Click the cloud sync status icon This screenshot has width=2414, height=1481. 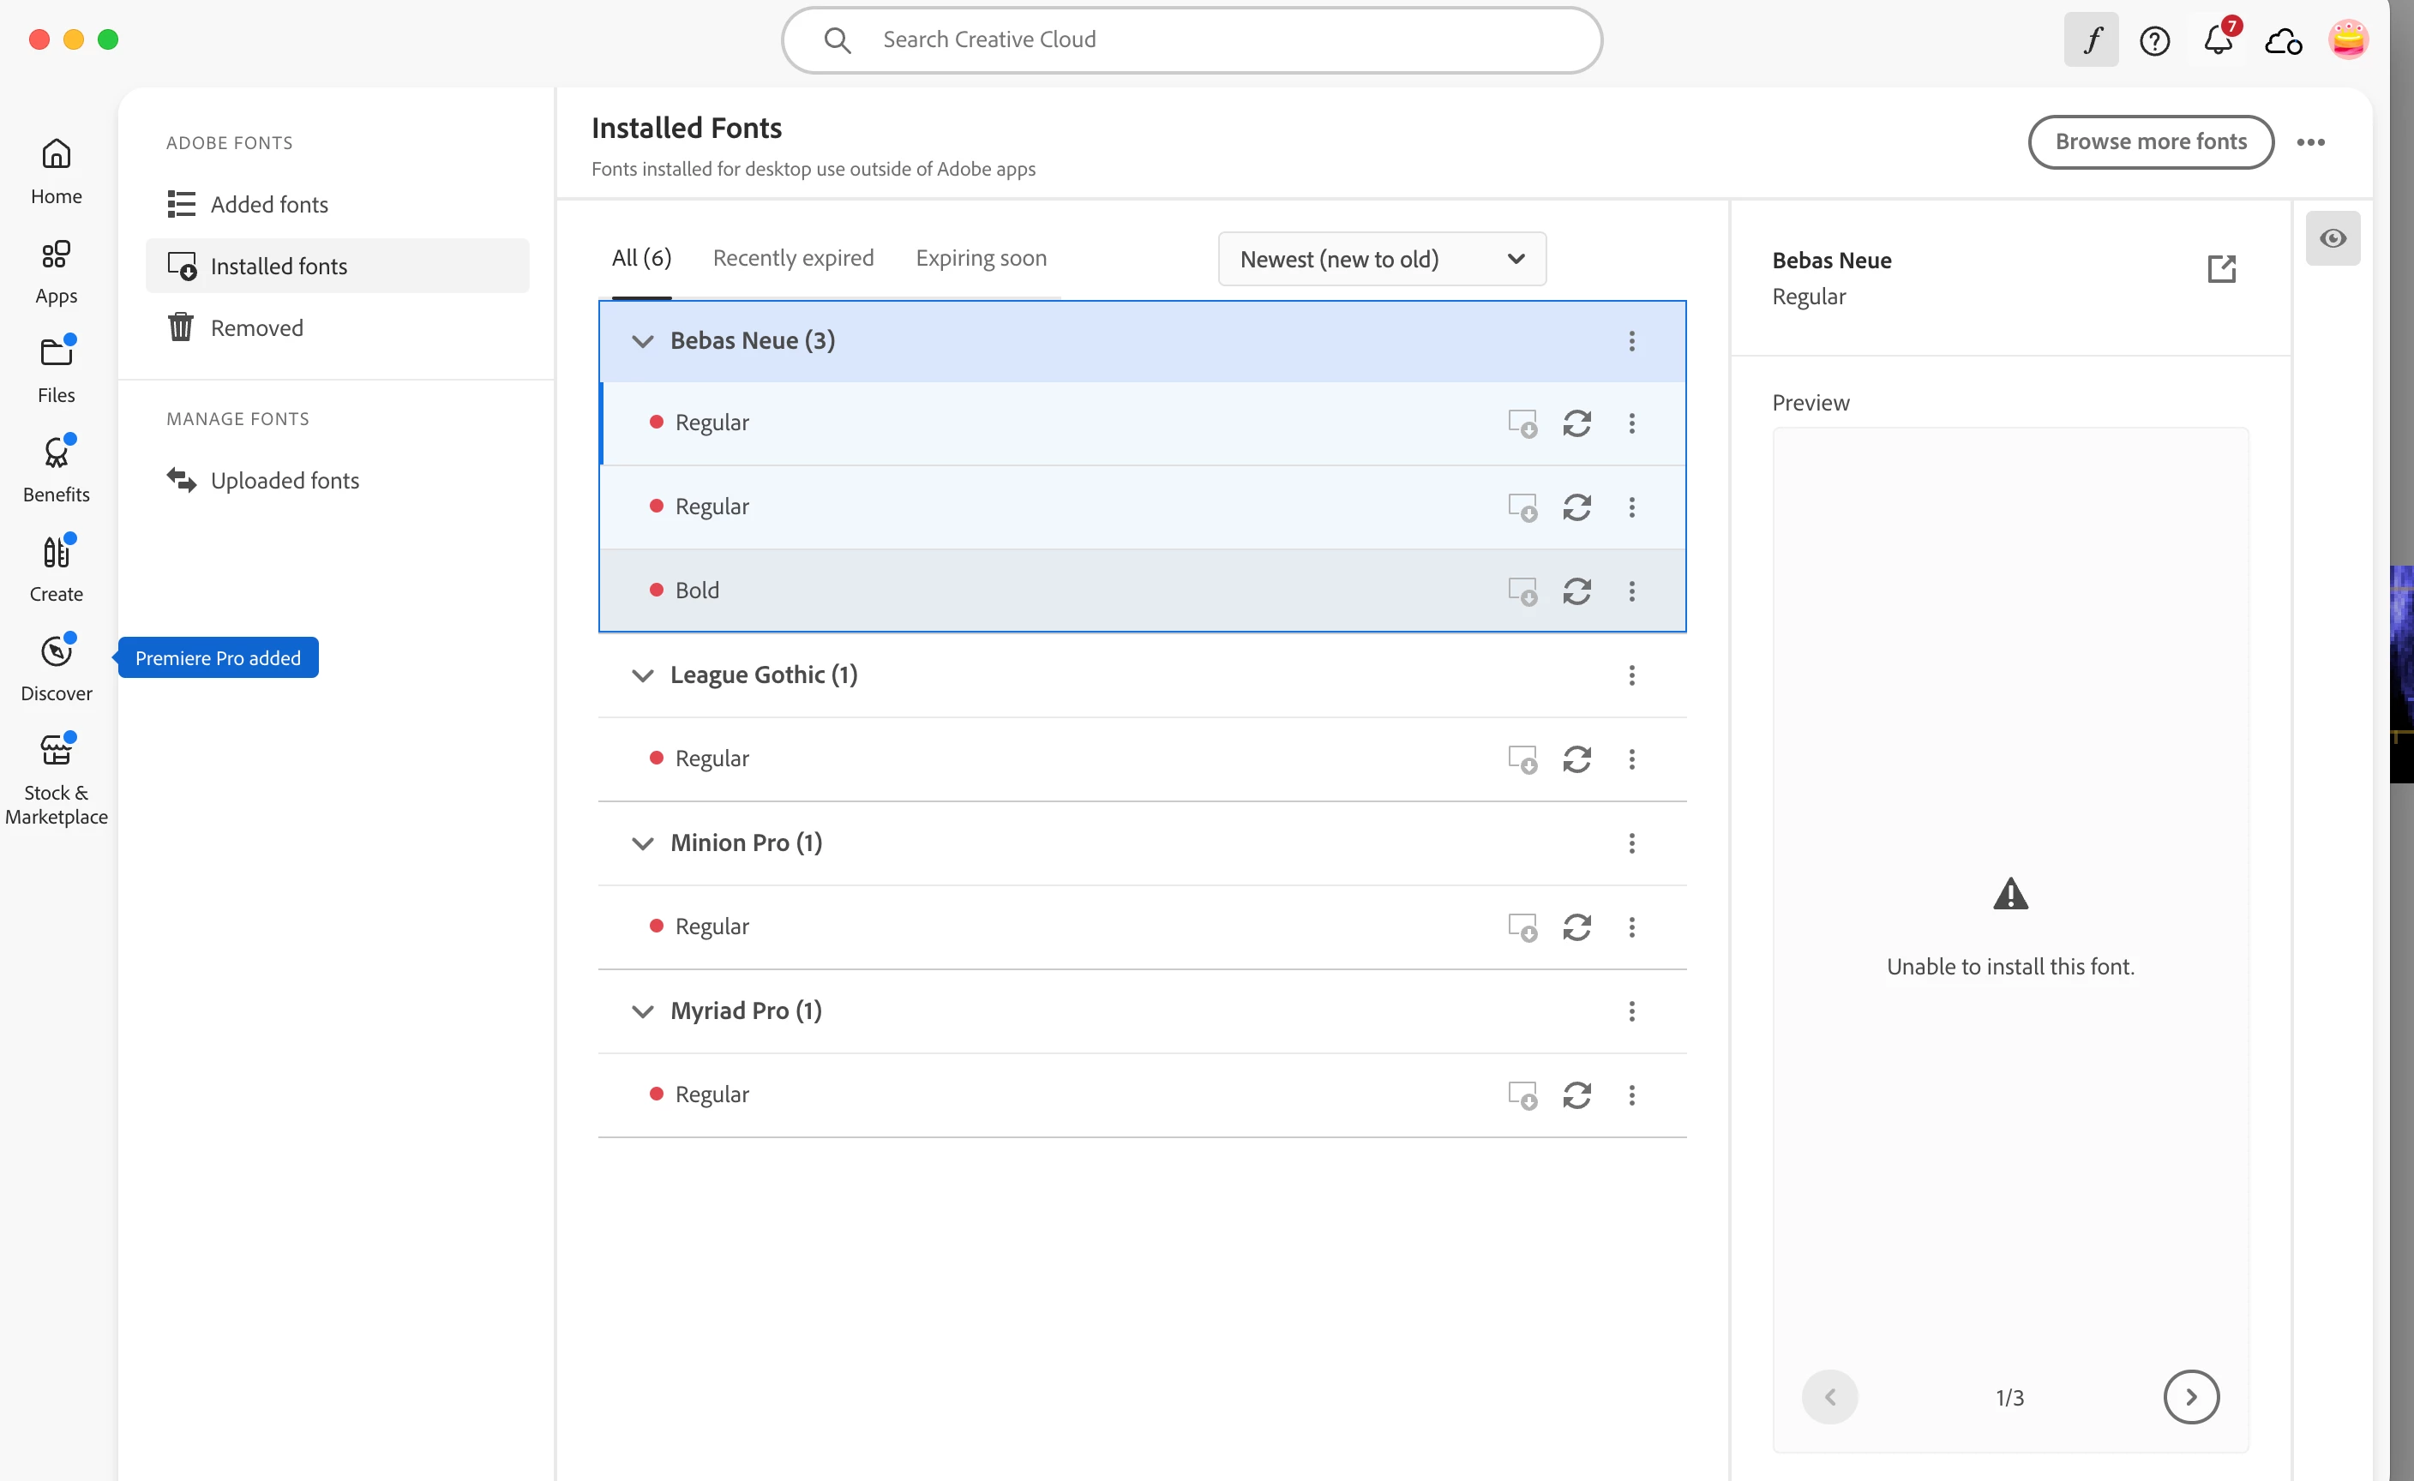(2283, 40)
